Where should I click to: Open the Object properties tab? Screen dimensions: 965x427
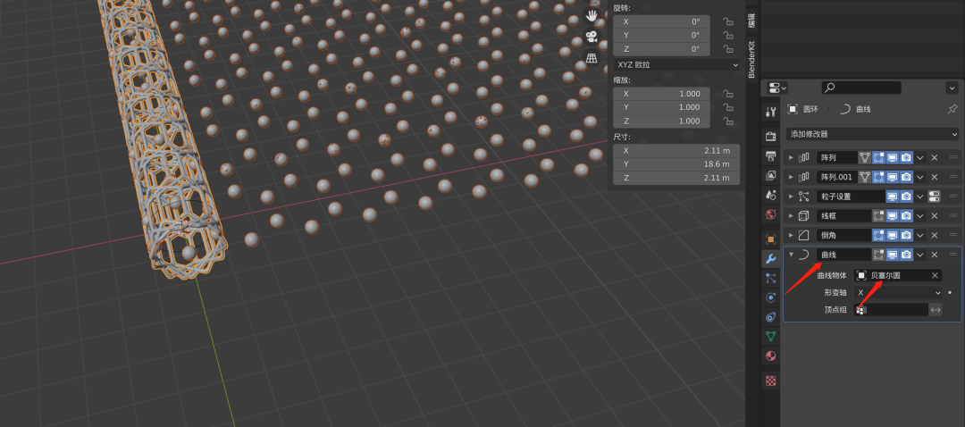770,239
